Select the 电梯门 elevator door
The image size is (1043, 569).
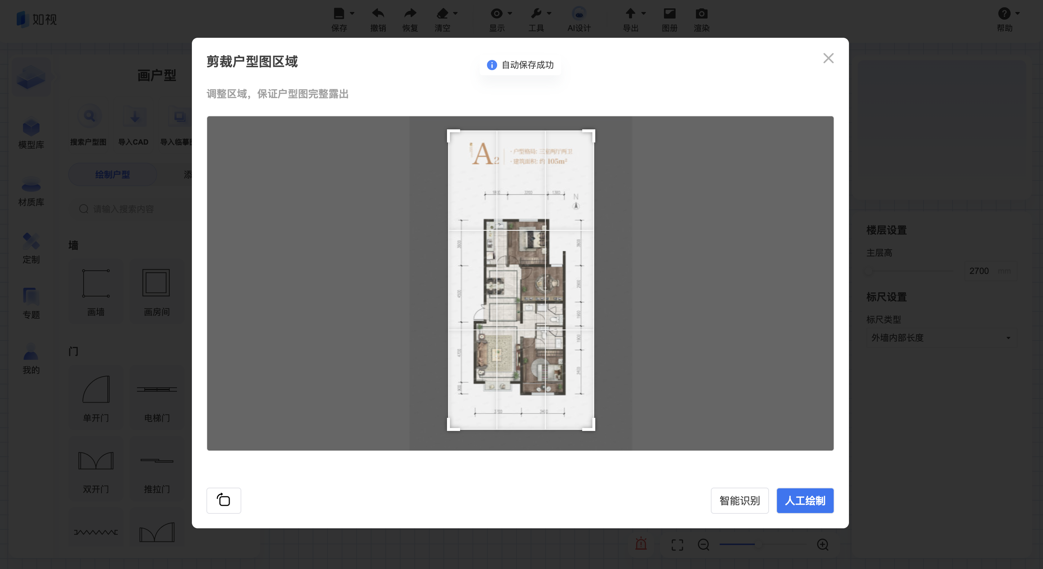point(157,398)
